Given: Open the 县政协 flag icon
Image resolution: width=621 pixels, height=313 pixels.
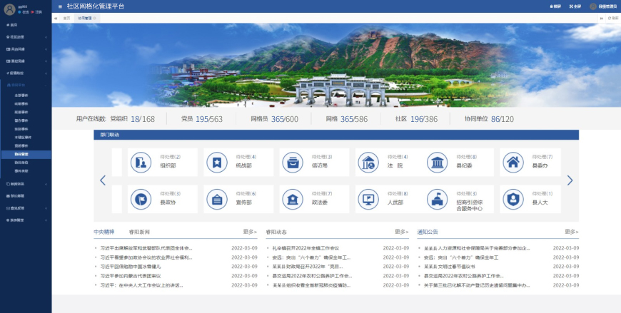Looking at the screenshot, I should [x=141, y=199].
